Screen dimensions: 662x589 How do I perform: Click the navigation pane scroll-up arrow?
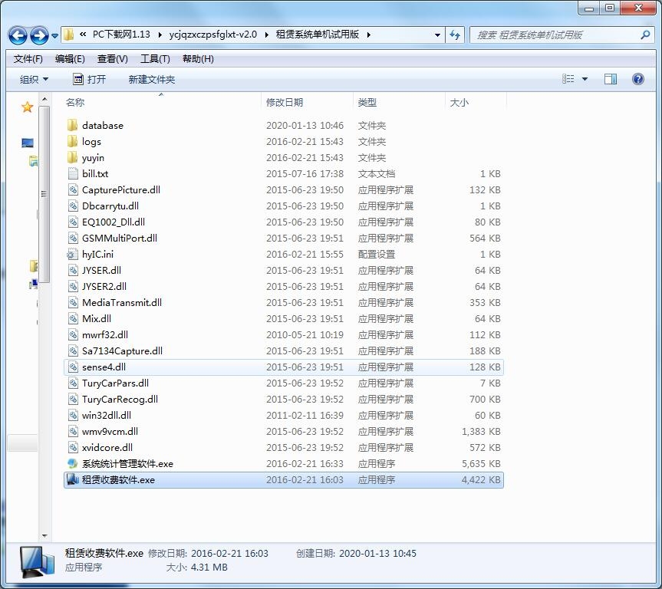coord(44,99)
